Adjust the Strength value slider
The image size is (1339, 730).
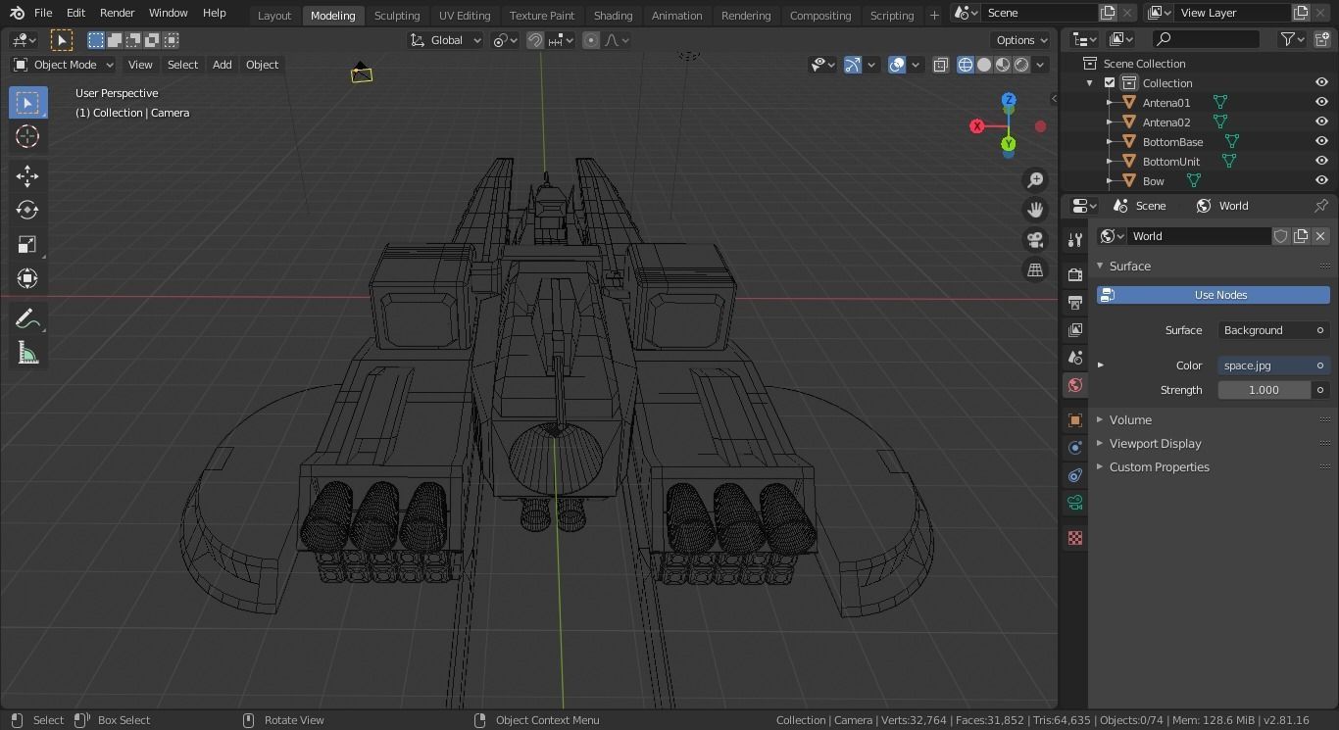1263,389
